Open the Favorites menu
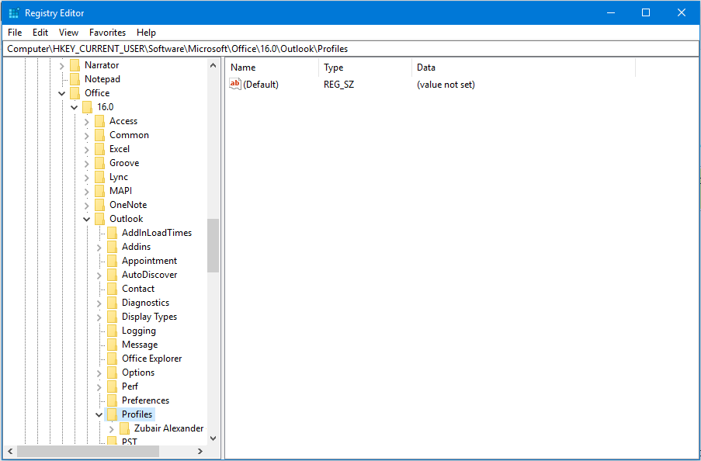The height and width of the screenshot is (461, 701). pos(107,32)
